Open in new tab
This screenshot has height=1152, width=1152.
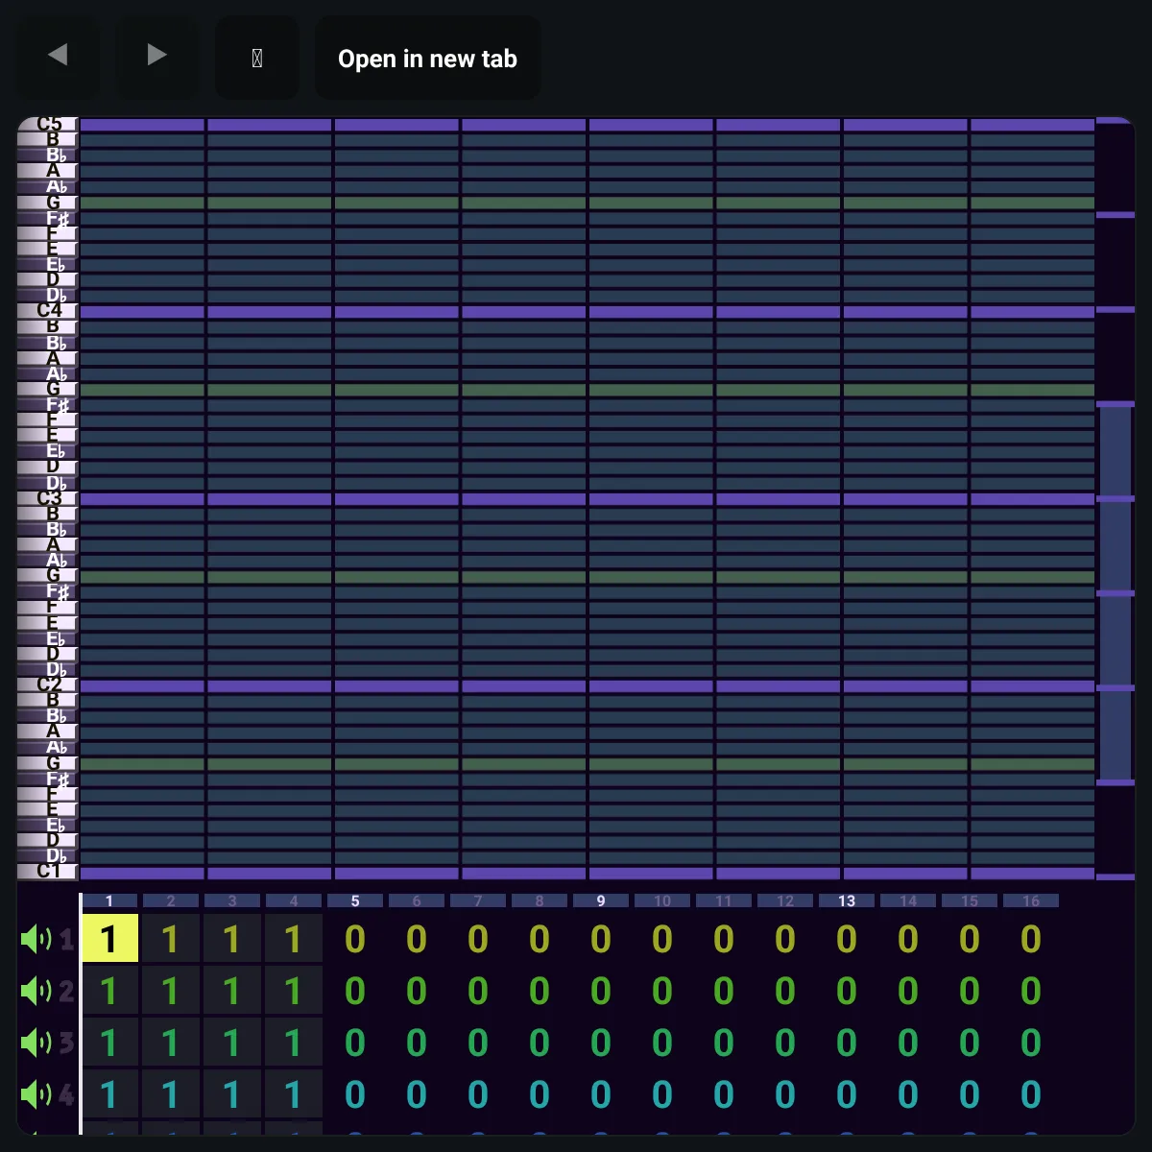(x=427, y=58)
